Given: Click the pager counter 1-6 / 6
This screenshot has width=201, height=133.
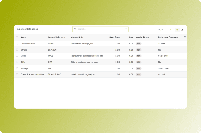Looking at the screenshot, I should tap(160, 30).
